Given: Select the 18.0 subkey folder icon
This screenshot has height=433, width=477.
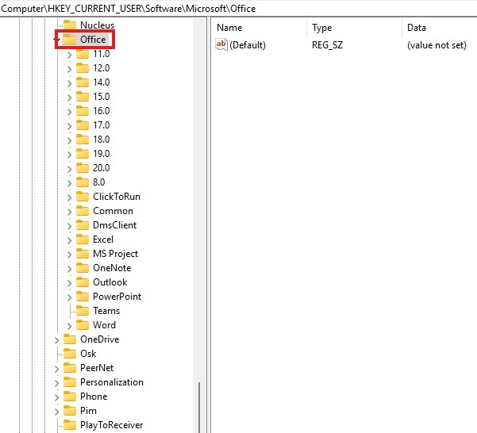Looking at the screenshot, I should pos(82,140).
